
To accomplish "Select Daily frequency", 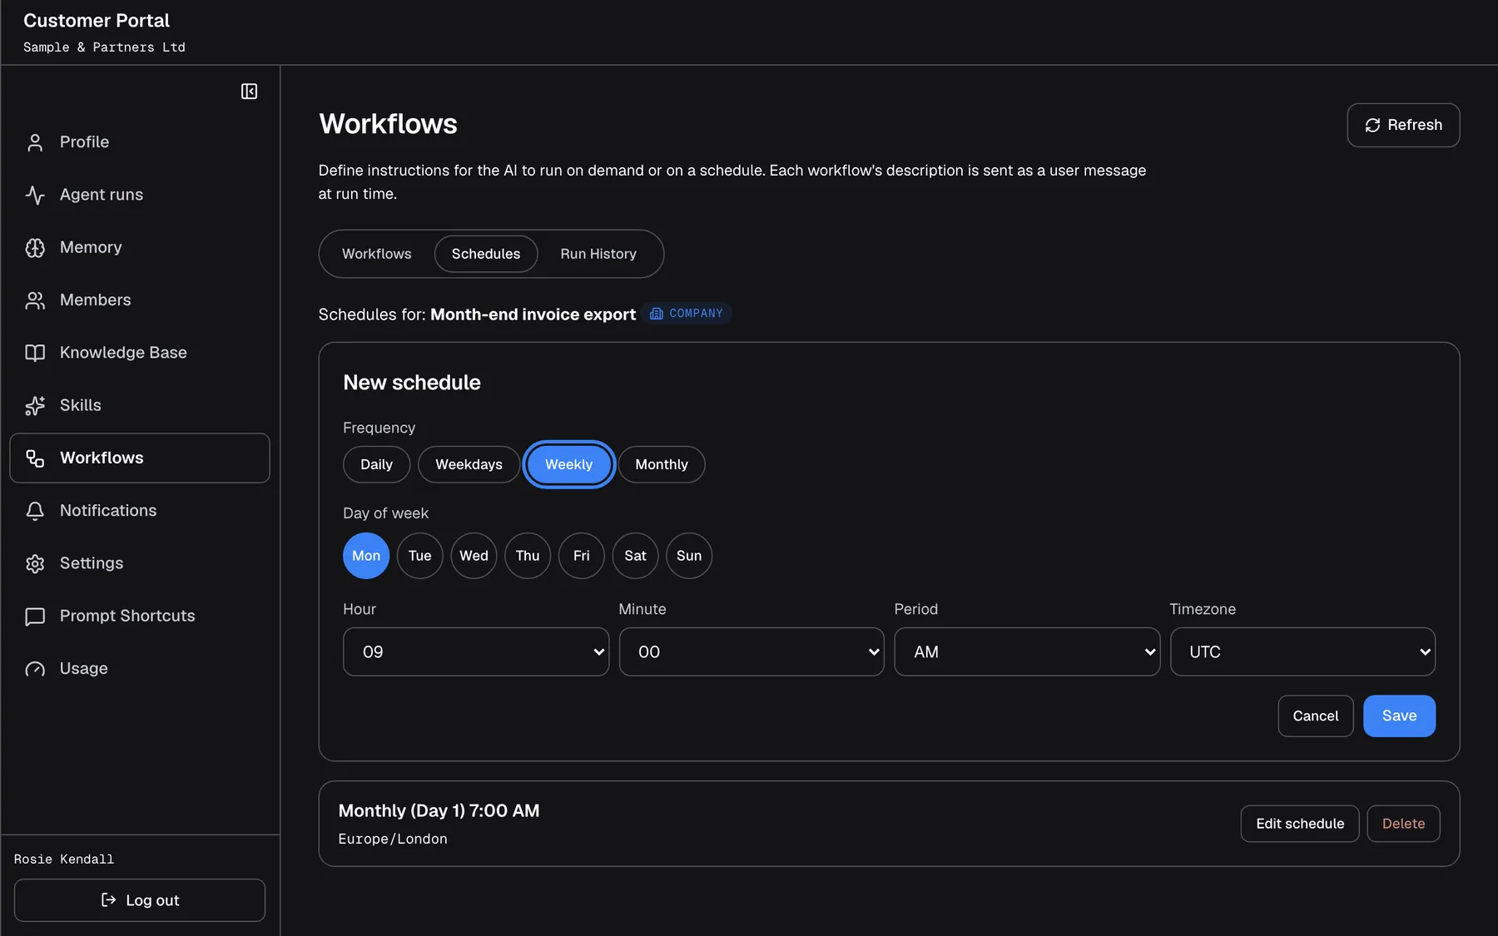I will (376, 464).
